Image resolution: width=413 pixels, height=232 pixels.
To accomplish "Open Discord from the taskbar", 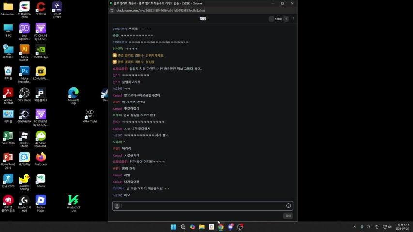I will coord(230,227).
